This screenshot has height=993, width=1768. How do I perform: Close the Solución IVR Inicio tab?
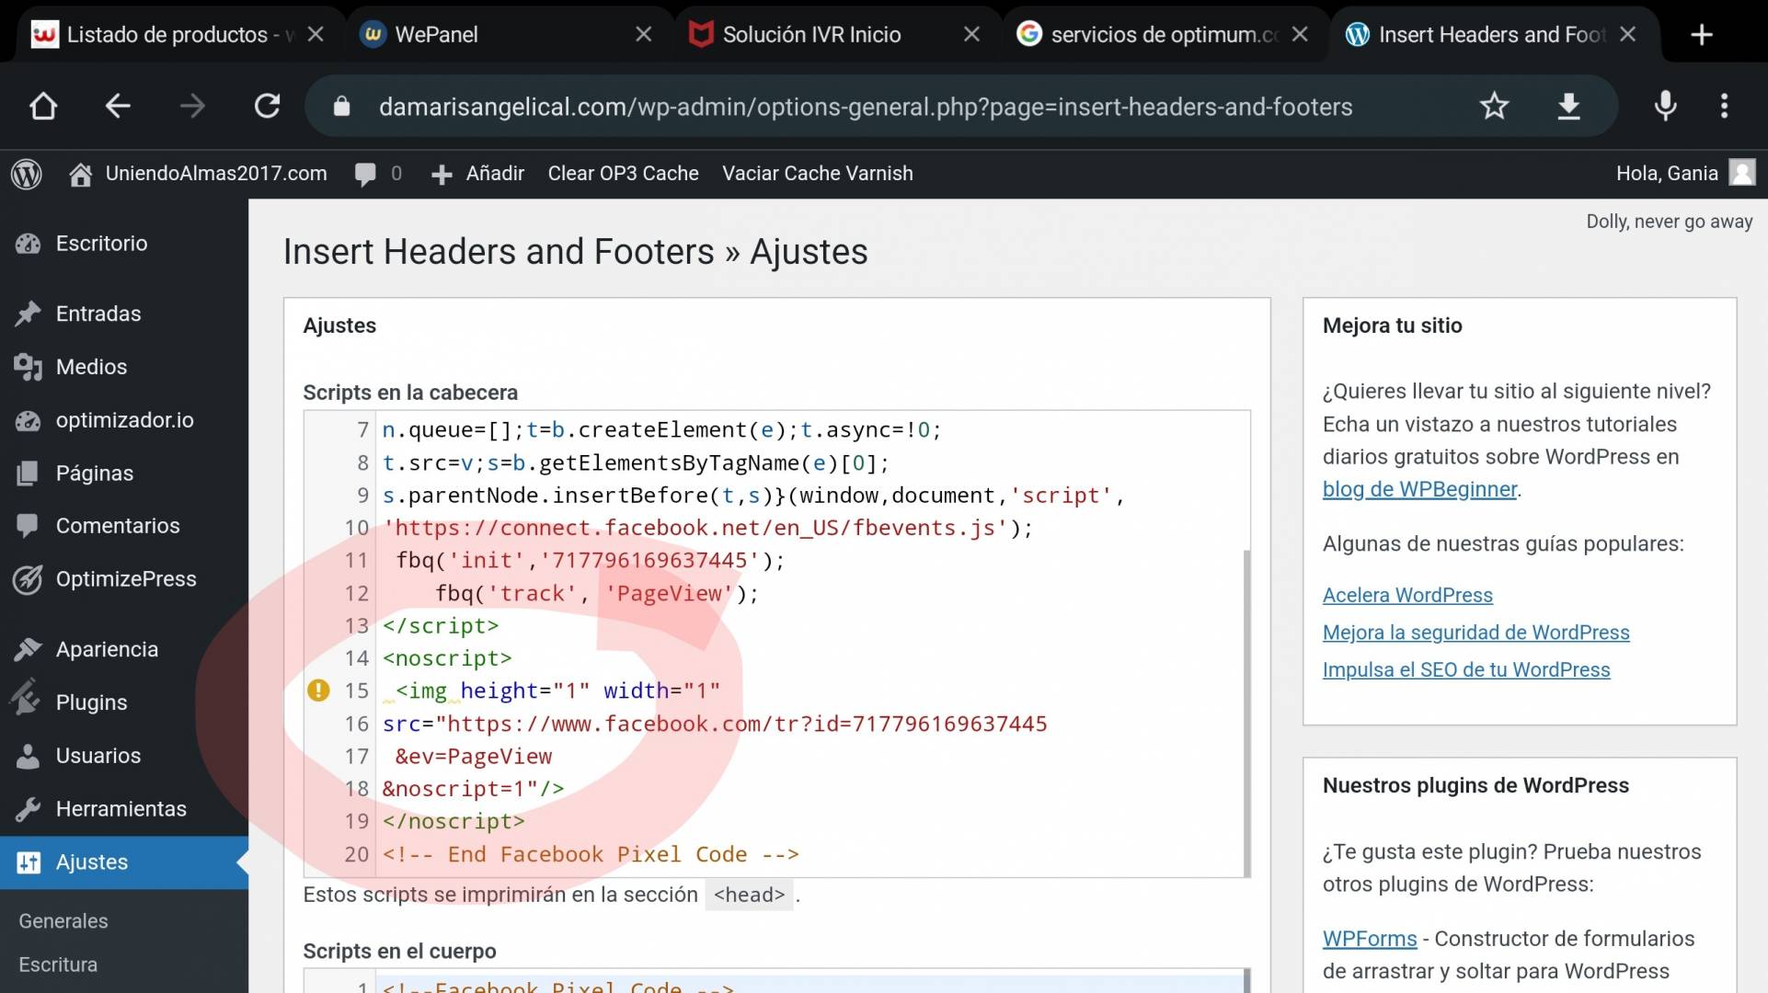(x=971, y=35)
